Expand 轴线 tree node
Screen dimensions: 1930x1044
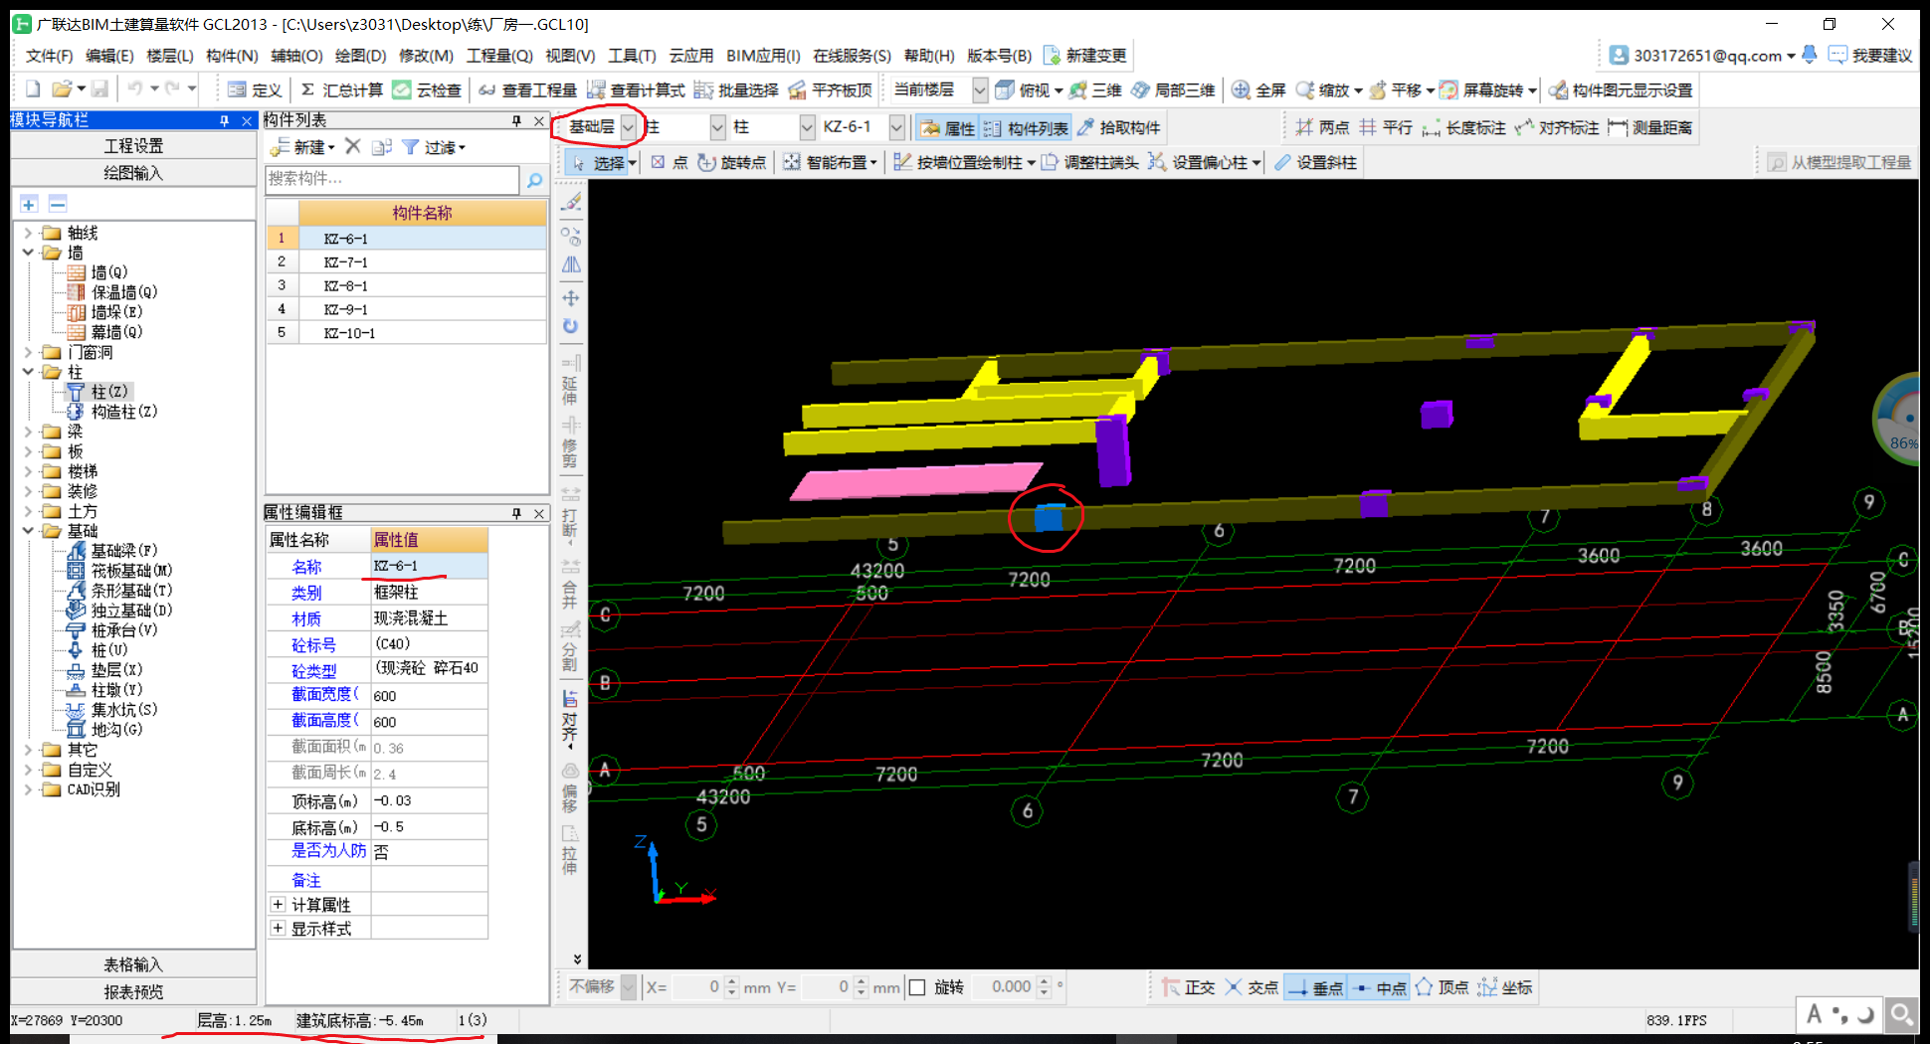point(28,233)
